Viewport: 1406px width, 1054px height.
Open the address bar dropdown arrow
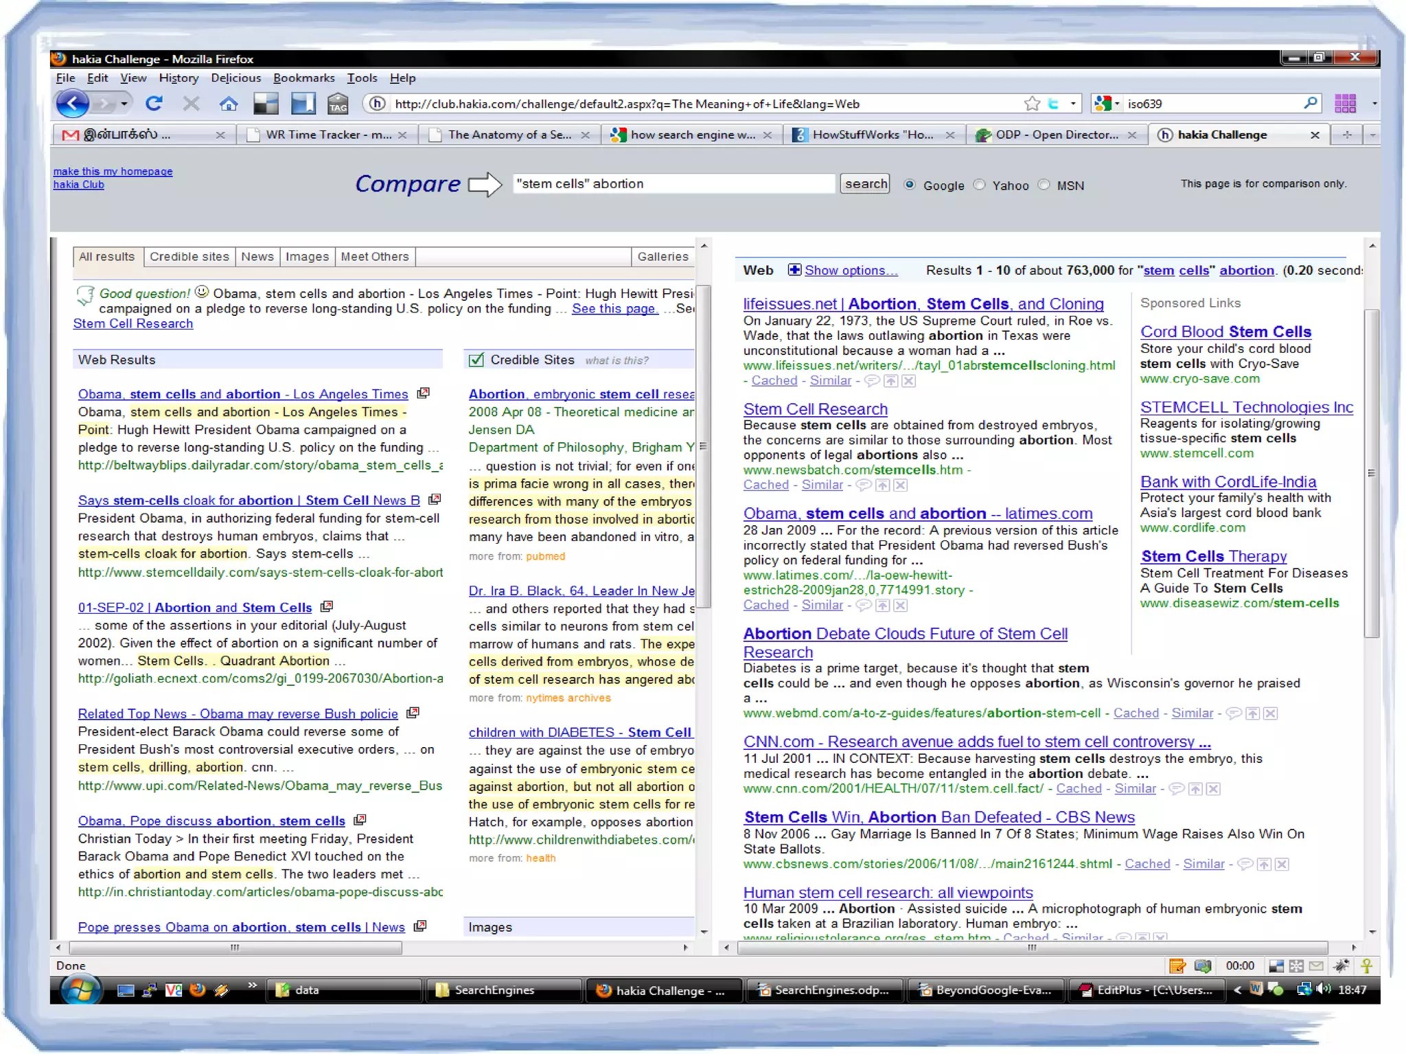(1073, 104)
